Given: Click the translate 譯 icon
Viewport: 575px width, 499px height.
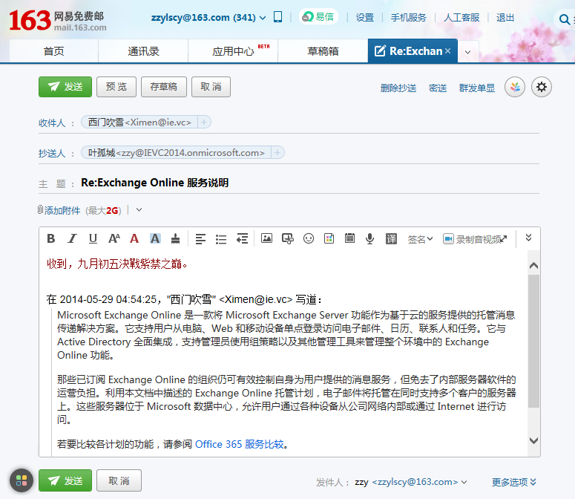Looking at the screenshot, I should point(391,238).
